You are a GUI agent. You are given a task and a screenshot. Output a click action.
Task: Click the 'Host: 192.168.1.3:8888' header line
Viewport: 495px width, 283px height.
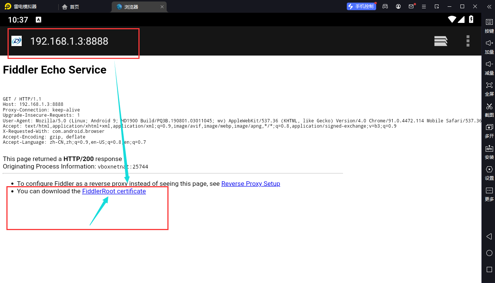click(x=33, y=104)
